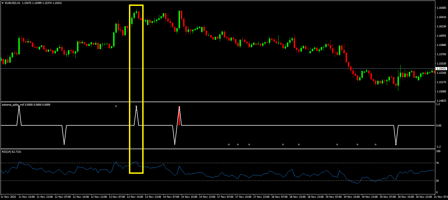The width and height of the screenshot is (448, 200).
Task: Click the leftmost gray dot in the bottom row
Action: (x=229, y=145)
